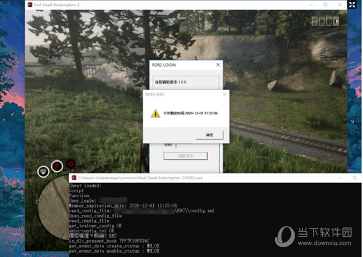The height and width of the screenshot is (257, 363).
Task: Maximize the RDR2.exe console window
Action: point(355,178)
